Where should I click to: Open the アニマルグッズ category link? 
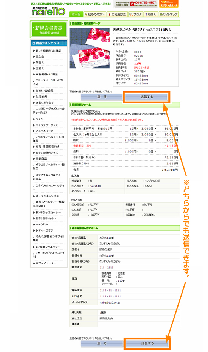click(43, 131)
